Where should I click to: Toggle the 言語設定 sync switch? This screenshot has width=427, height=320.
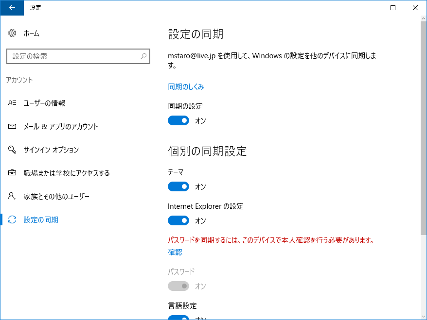(x=178, y=318)
